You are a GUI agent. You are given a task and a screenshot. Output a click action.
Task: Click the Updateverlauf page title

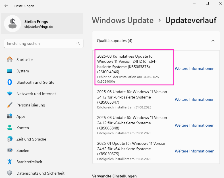(191, 20)
